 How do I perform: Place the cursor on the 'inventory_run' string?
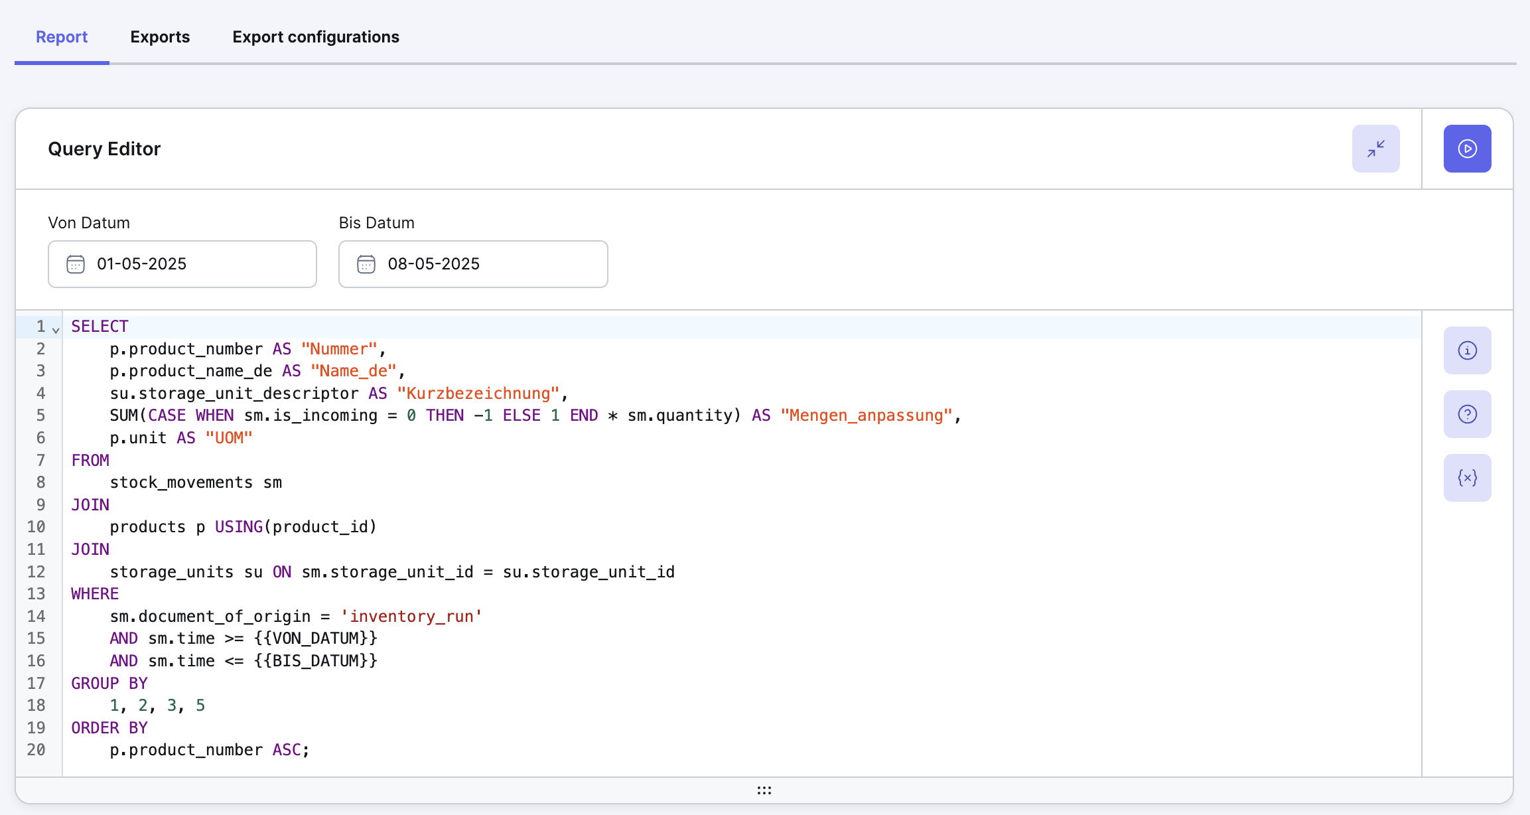click(411, 617)
